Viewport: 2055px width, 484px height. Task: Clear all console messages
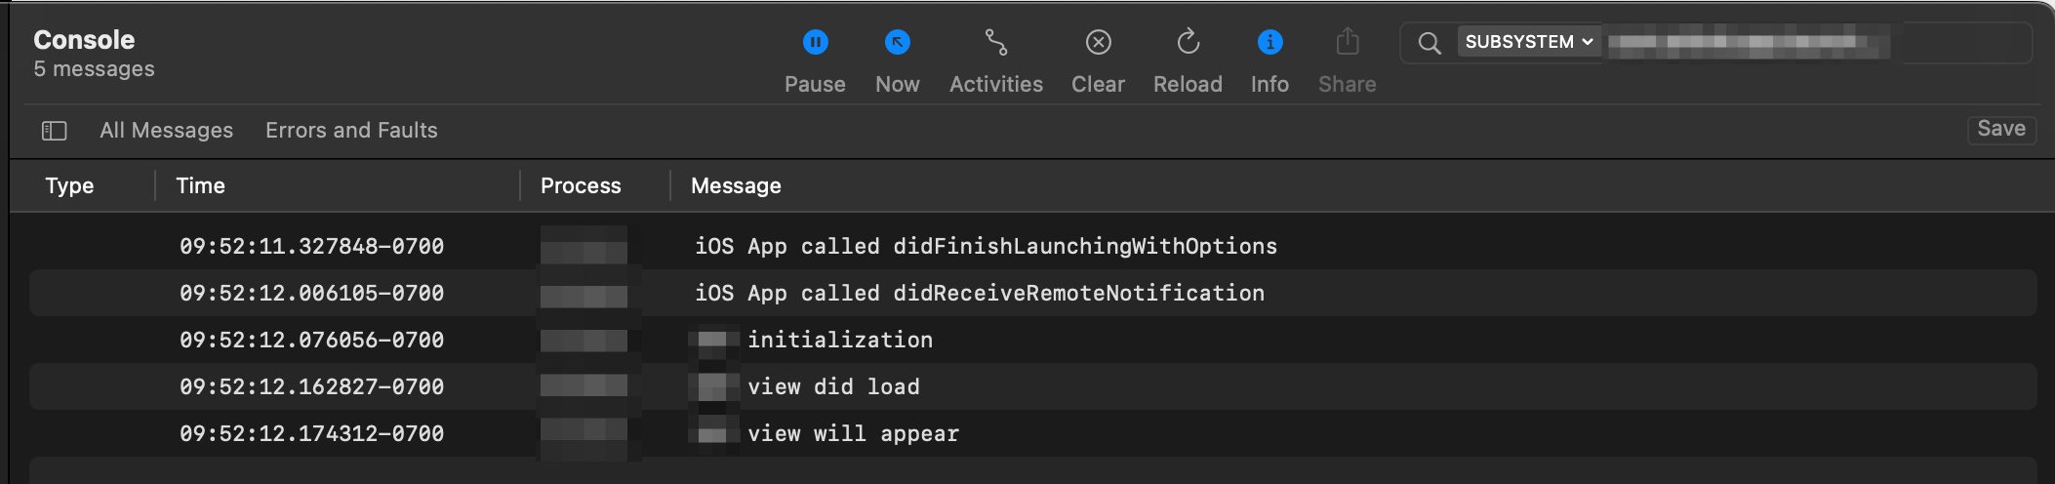(1098, 43)
